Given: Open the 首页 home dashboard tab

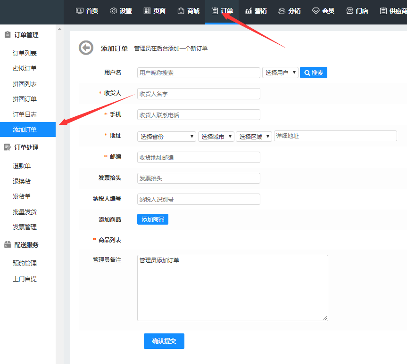Looking at the screenshot, I should [x=87, y=11].
